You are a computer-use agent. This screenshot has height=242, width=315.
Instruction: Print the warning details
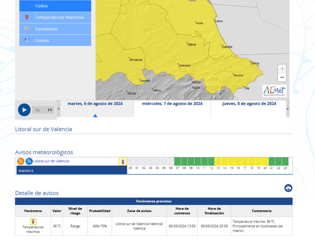click(x=288, y=188)
